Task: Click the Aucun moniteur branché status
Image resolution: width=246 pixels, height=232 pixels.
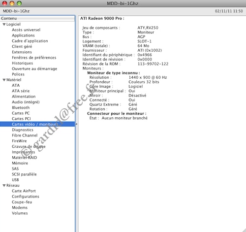Action: tap(124, 118)
